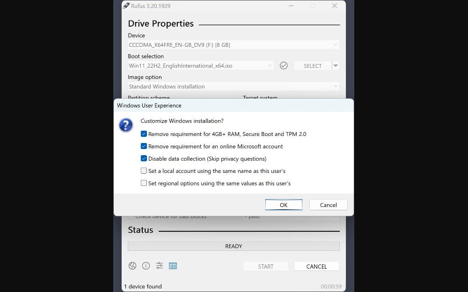The image size is (468, 292).
Task: Click the blue question mark help icon
Action: click(125, 125)
